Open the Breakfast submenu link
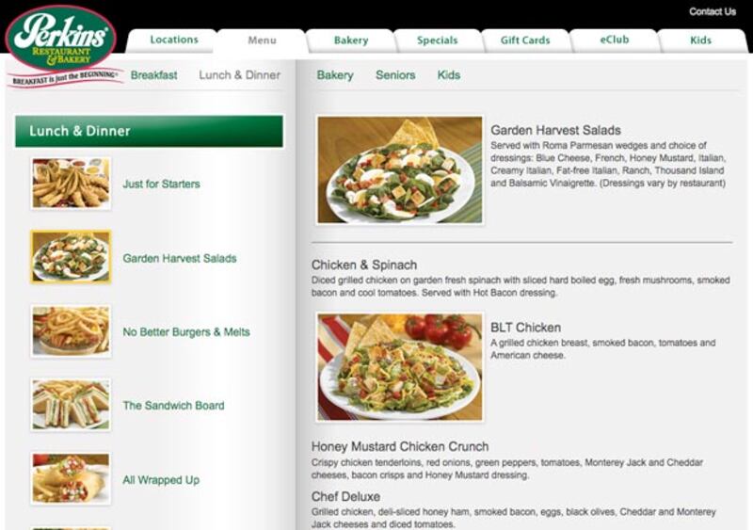Screen dimensions: 753x530 (153, 75)
